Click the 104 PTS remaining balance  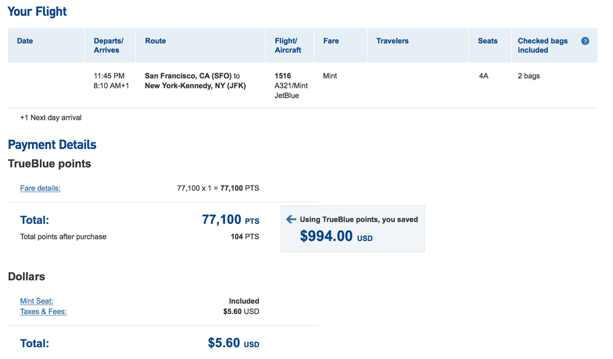[245, 237]
